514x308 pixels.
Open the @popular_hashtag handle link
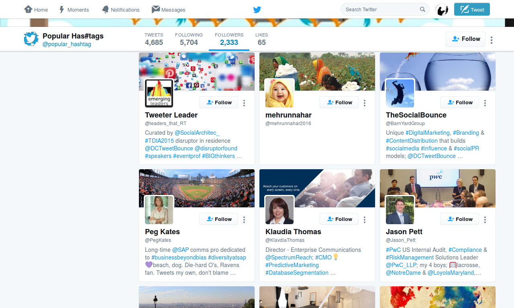[x=67, y=44]
